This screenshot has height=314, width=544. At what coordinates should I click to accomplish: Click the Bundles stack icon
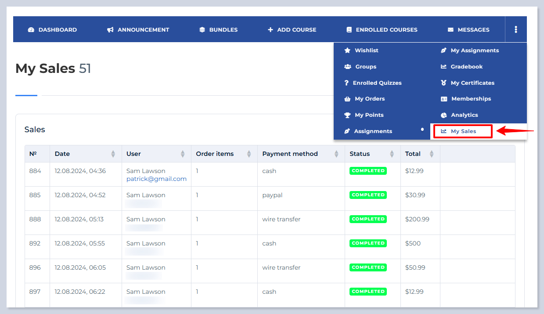coord(202,30)
